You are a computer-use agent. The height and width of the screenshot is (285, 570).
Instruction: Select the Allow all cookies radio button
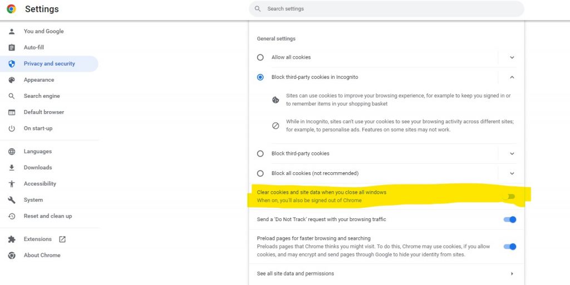pos(260,57)
